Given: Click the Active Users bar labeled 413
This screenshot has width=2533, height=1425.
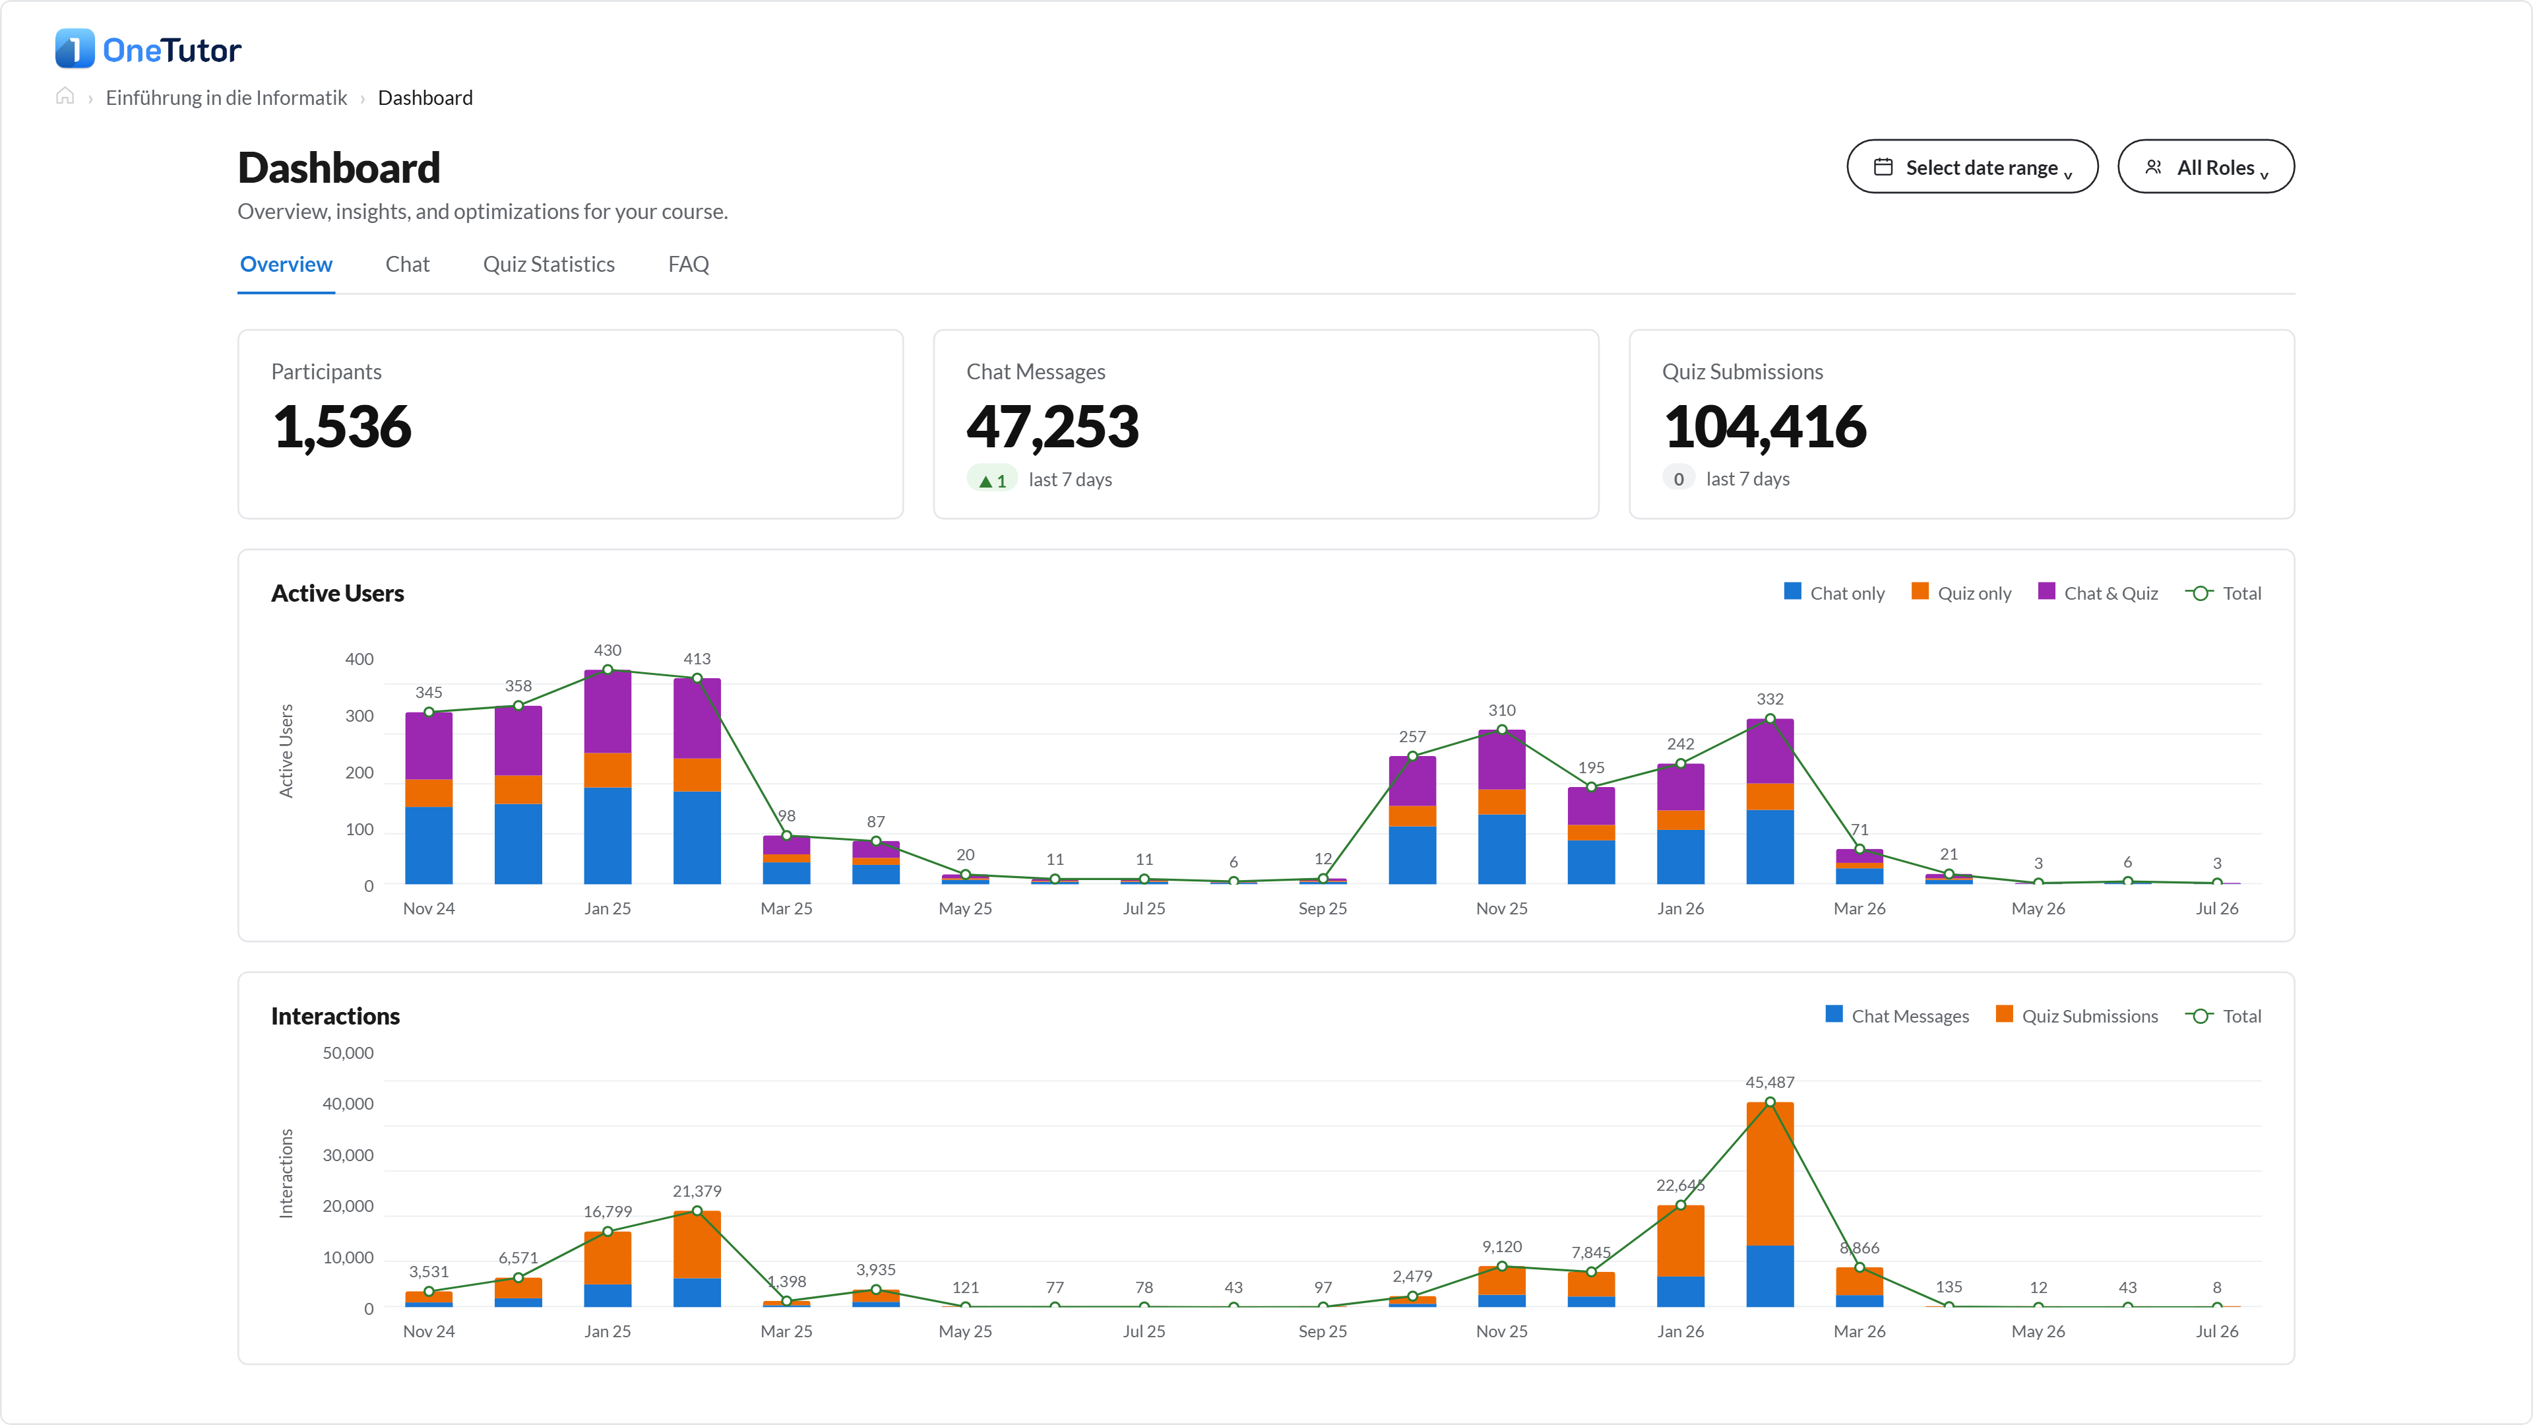Looking at the screenshot, I should point(697,781).
